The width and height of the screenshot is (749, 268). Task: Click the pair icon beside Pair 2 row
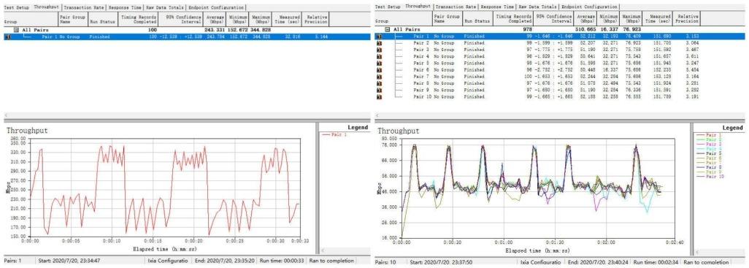pyautogui.click(x=380, y=43)
